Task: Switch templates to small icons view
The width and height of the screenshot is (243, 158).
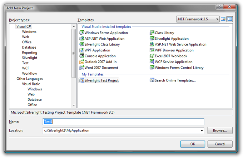Action: tap(229, 19)
